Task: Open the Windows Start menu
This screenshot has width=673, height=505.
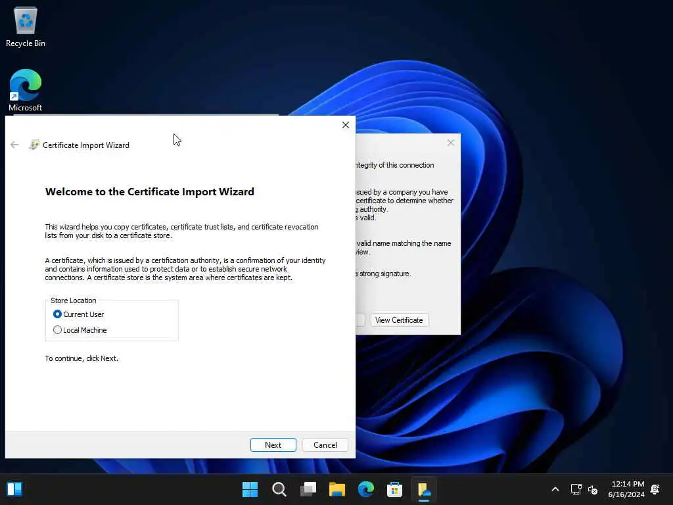Action: click(250, 489)
